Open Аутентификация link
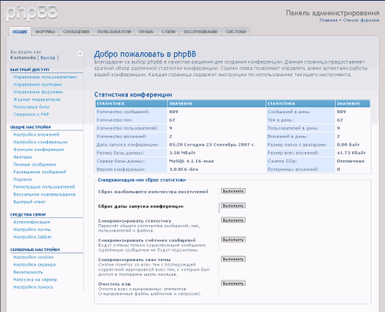Image resolution: width=385 pixels, height=312 pixels. tap(32, 222)
